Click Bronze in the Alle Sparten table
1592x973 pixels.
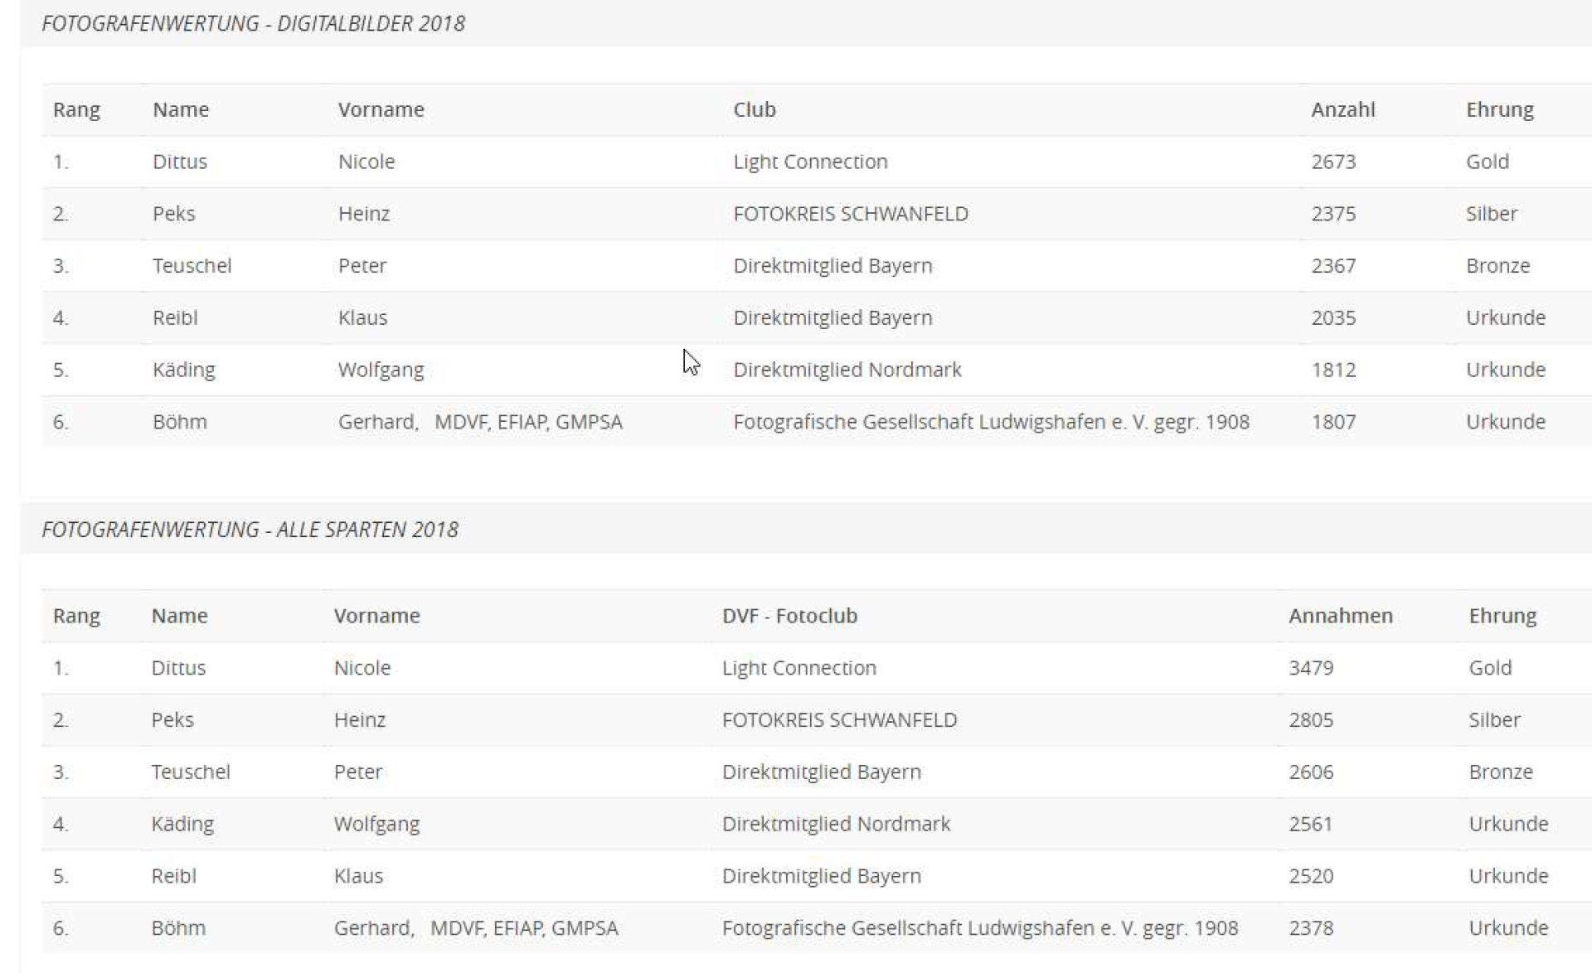(x=1500, y=772)
